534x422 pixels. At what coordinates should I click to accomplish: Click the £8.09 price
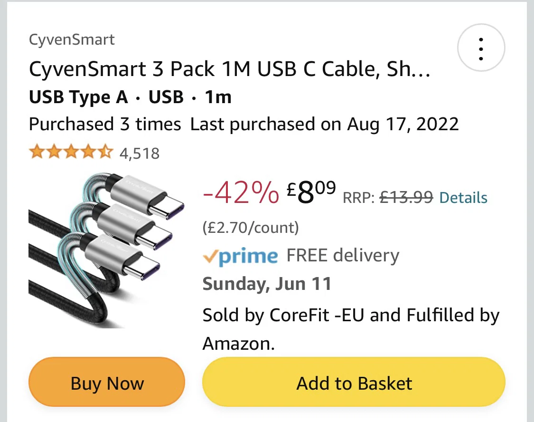[311, 193]
